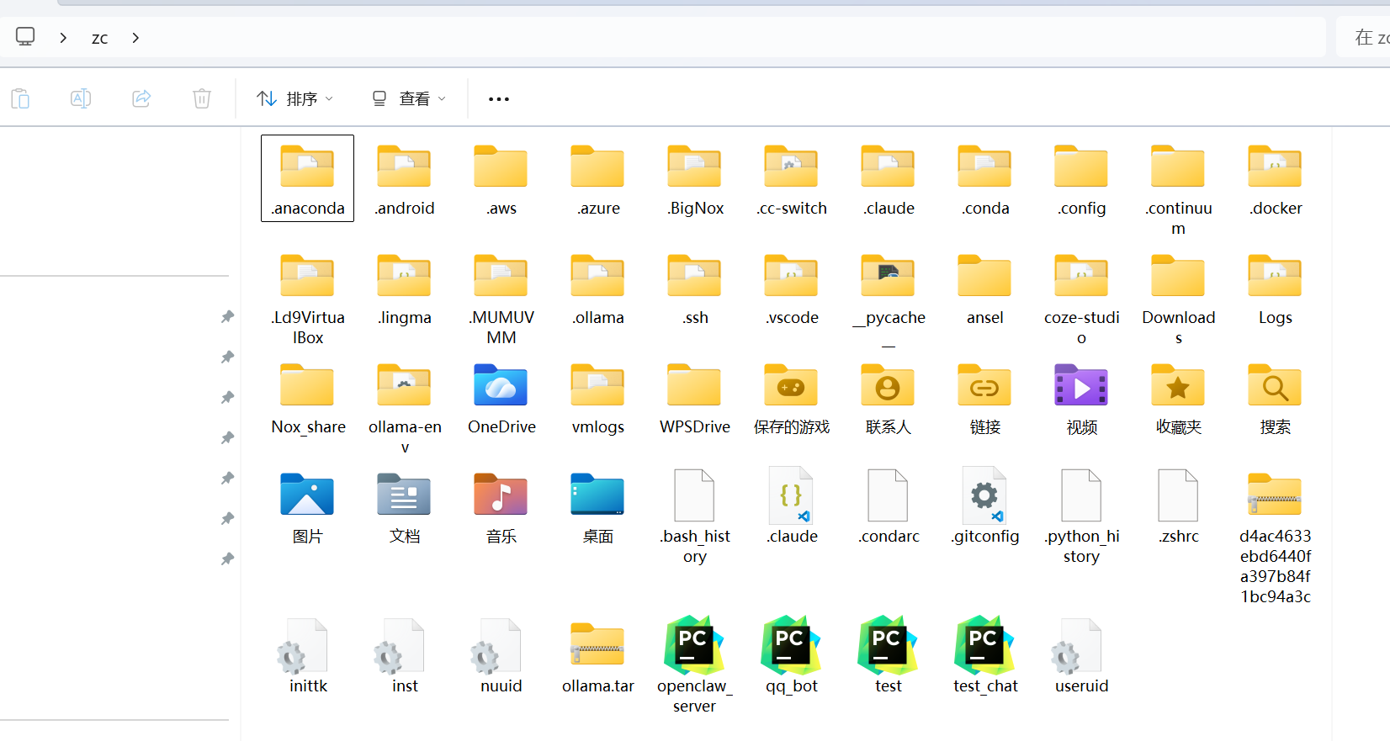Screen dimensions: 1390x741
Task: Select the ollama-env folder
Action: [405, 407]
